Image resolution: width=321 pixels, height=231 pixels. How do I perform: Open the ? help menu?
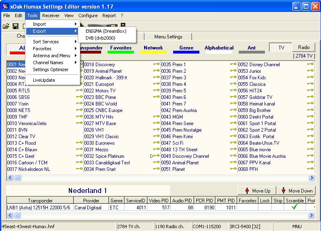(x=122, y=16)
